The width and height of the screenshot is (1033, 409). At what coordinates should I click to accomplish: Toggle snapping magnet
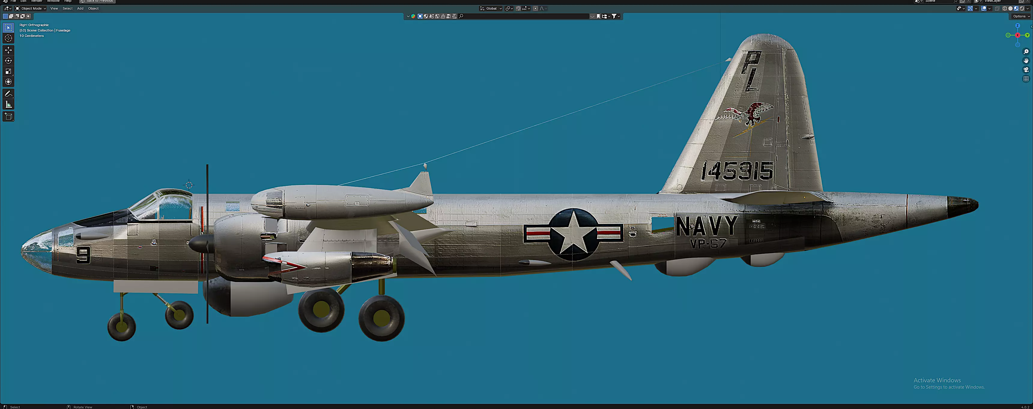(518, 8)
